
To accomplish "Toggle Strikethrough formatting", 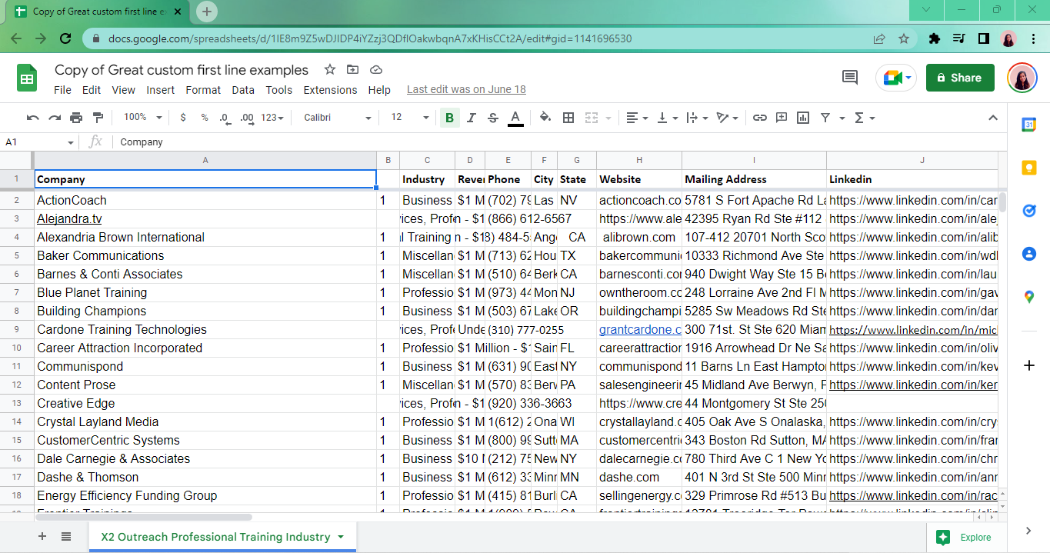I will (493, 118).
